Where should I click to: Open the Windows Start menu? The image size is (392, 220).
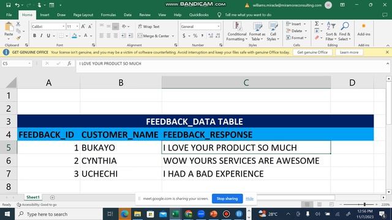(x=7, y=214)
